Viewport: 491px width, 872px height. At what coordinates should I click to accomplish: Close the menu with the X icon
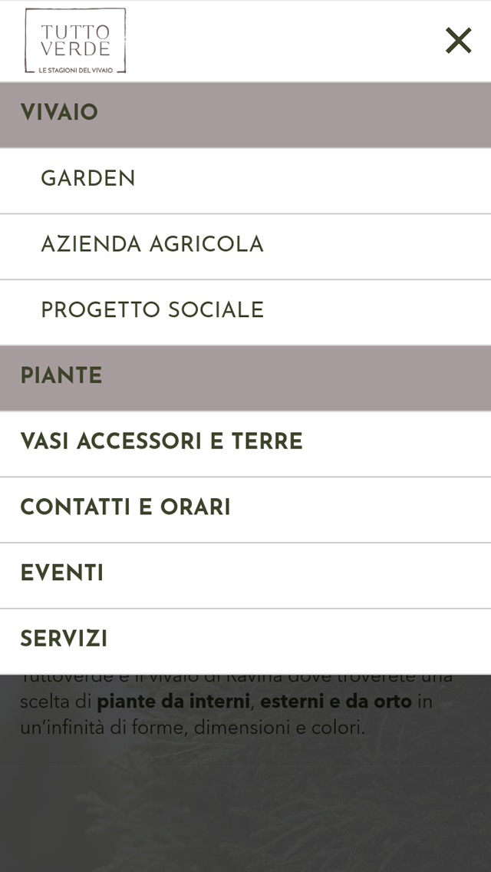tap(459, 41)
